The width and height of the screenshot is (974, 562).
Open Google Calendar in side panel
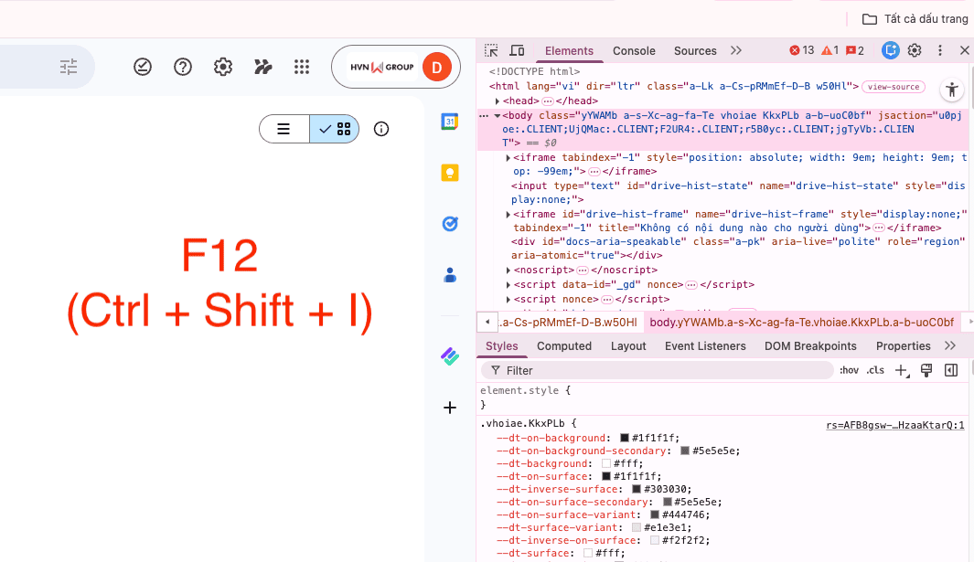click(450, 122)
